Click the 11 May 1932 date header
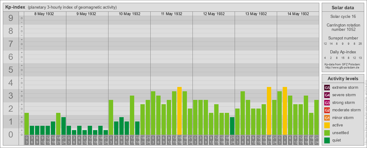 click(x=171, y=14)
